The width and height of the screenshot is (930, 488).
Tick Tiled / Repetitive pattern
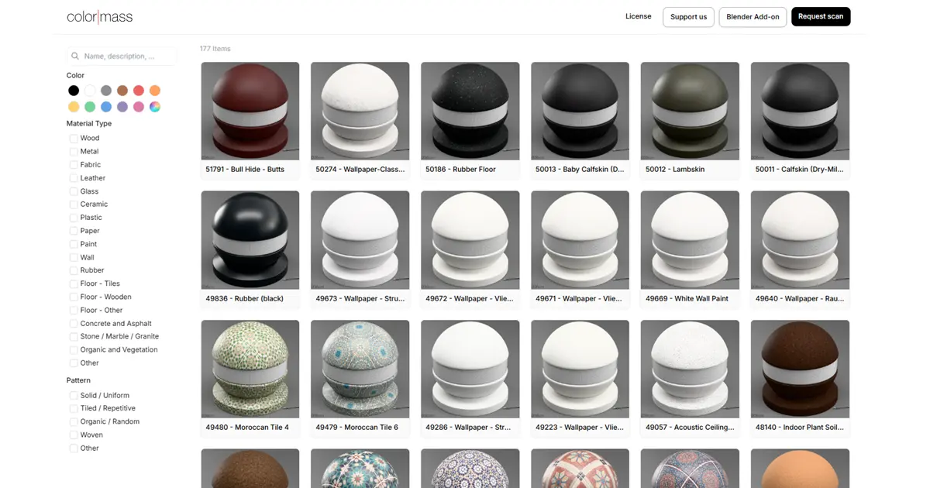[x=74, y=408]
